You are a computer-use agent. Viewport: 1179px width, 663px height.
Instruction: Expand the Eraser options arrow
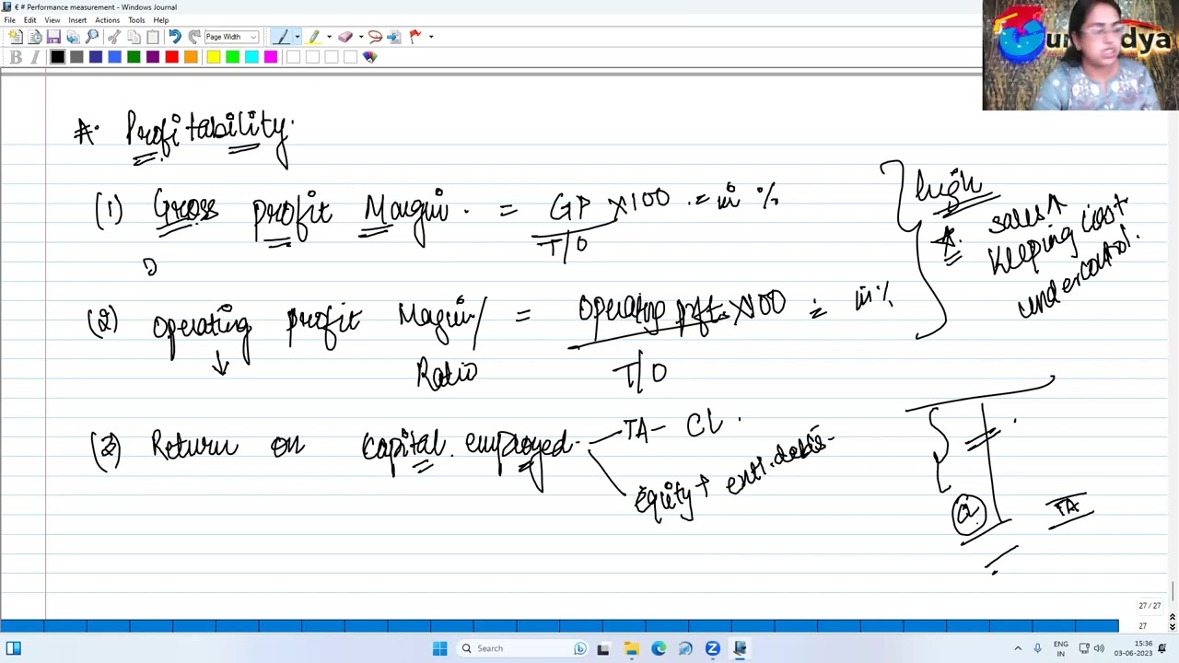click(360, 37)
